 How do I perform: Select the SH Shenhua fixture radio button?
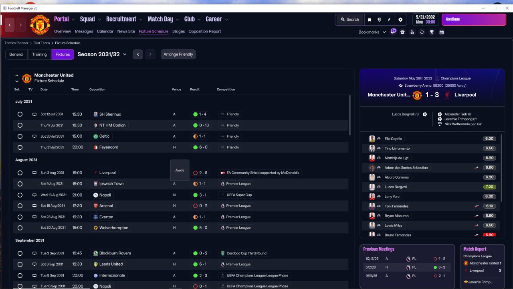tap(20, 114)
